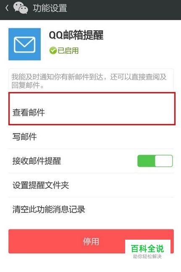Open 查看邮件 option
Viewport: 181px width, 272px height.
pos(92,109)
